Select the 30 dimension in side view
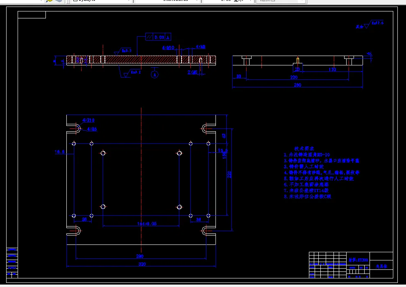 (238, 76)
